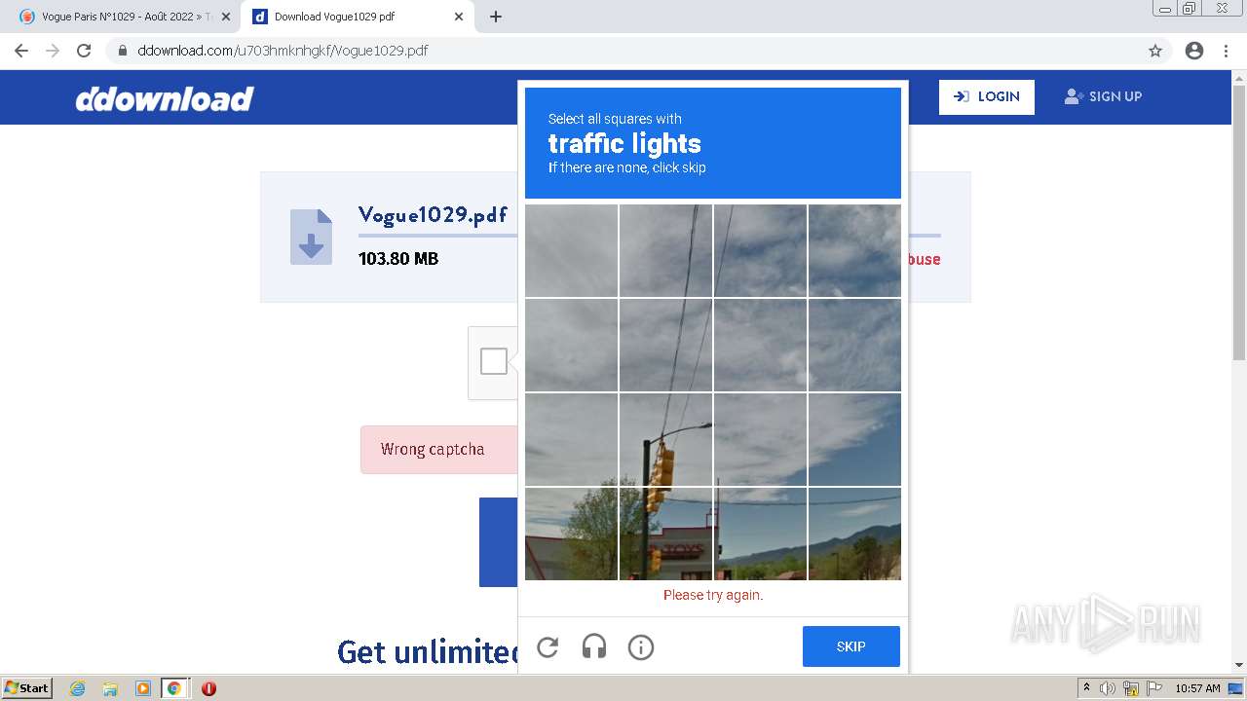Open a new browser tab

496,17
